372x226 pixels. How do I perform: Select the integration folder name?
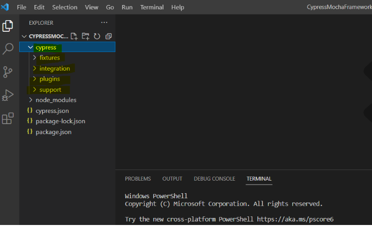coord(55,69)
